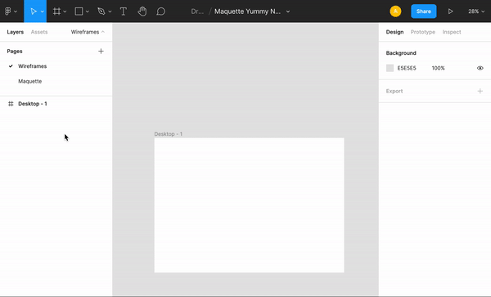Add a new page with plus icon

101,51
